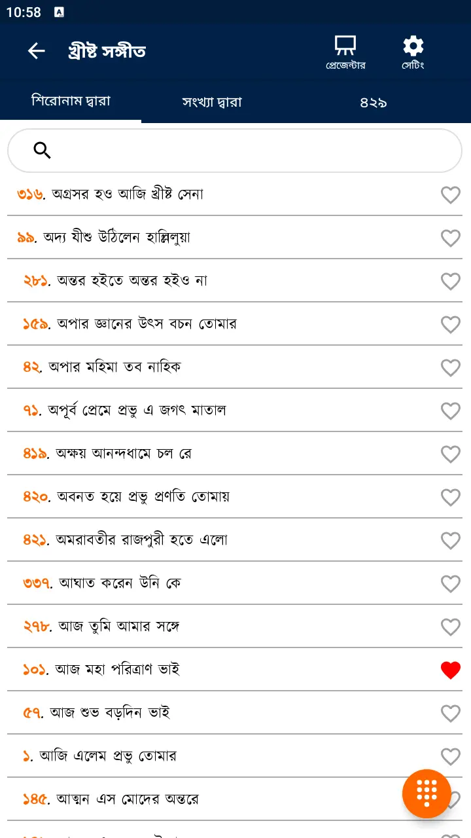This screenshot has height=838, width=471.
Task: Open the orange number keypad button
Action: [x=427, y=793]
